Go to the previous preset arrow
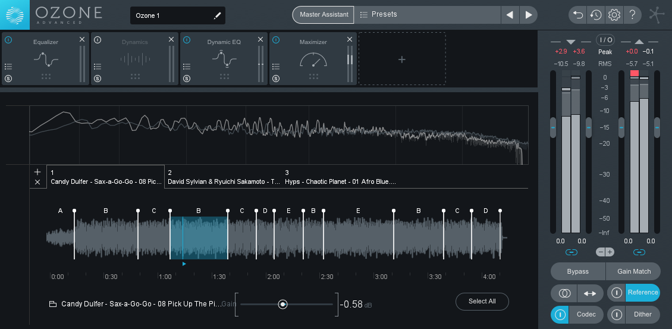 (x=510, y=15)
